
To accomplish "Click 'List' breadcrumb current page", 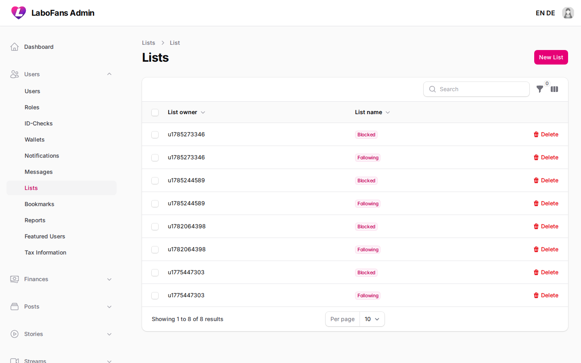I will click(x=175, y=43).
